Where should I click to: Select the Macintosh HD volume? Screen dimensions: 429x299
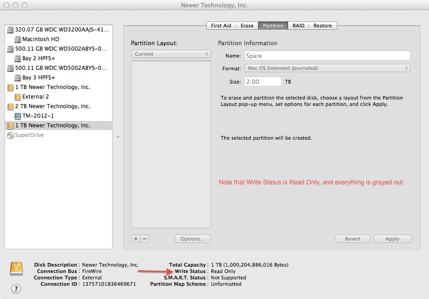58,39
